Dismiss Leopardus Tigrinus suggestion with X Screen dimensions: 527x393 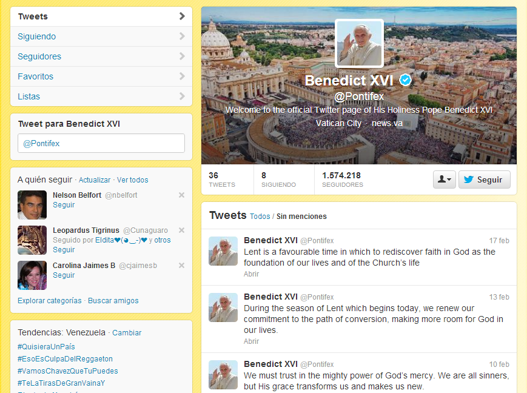point(181,230)
